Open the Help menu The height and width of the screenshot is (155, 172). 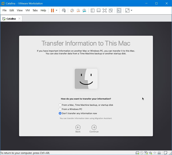pos(43,10)
